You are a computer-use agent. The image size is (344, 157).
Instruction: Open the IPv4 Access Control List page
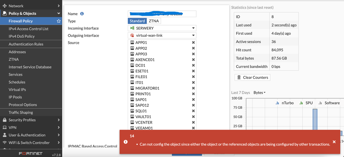(x=29, y=29)
